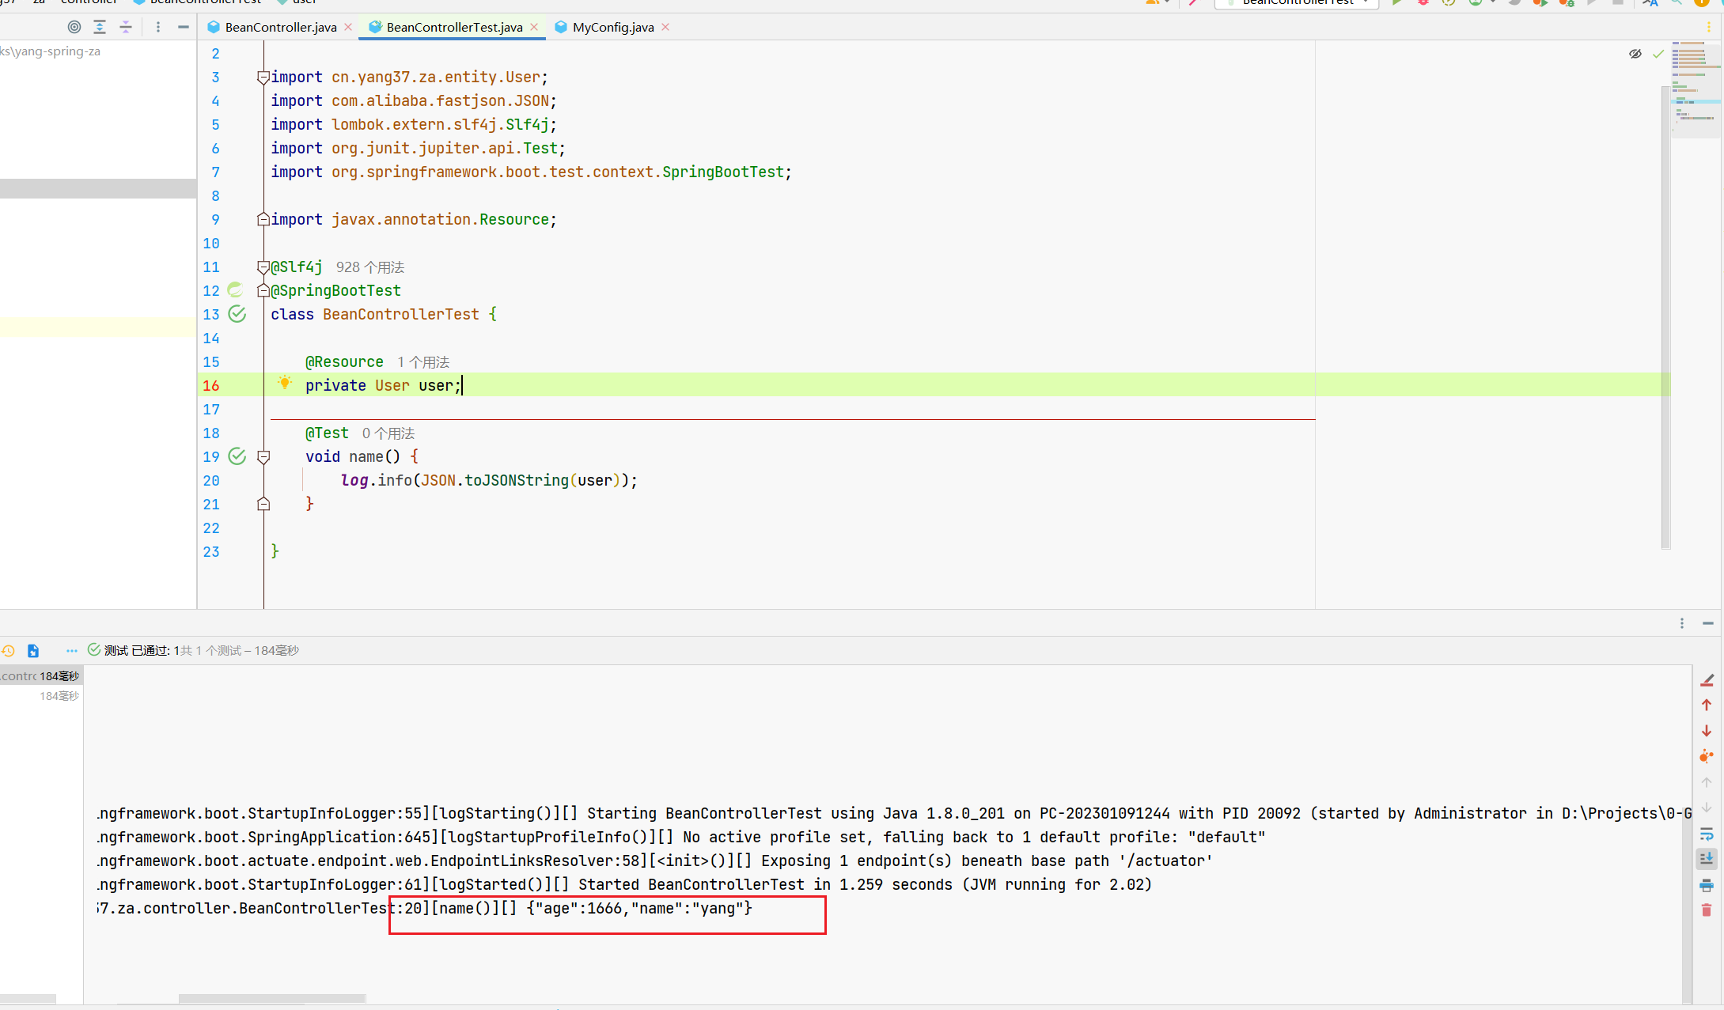Click the translate icon in top toolbar
This screenshot has height=1010, width=1724.
pos(1650,2)
